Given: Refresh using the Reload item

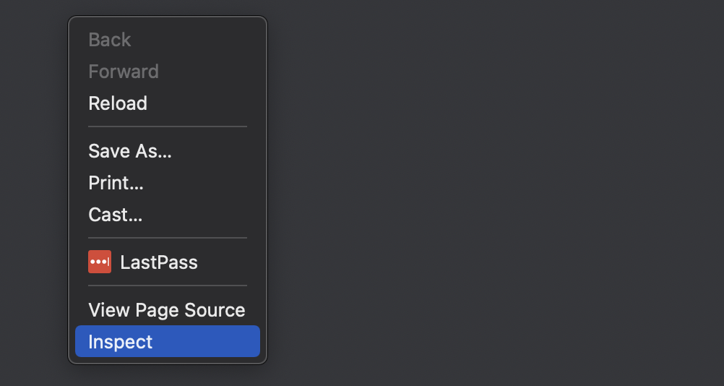Looking at the screenshot, I should click(x=118, y=103).
